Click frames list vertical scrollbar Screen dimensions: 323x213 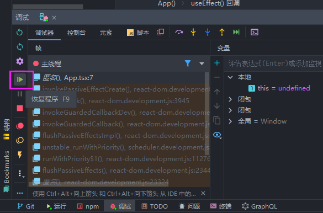coord(207,114)
